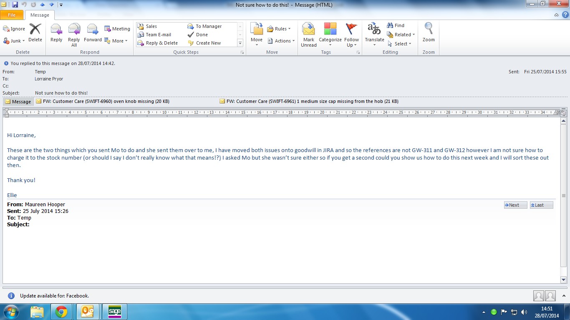
Task: Open the volume control in the tray
Action: 524,312
